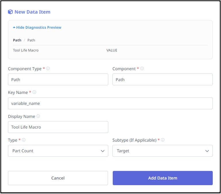Click the info icon next to Display Name
Image resolution: width=221 pixels, height=194 pixels.
click(38, 116)
